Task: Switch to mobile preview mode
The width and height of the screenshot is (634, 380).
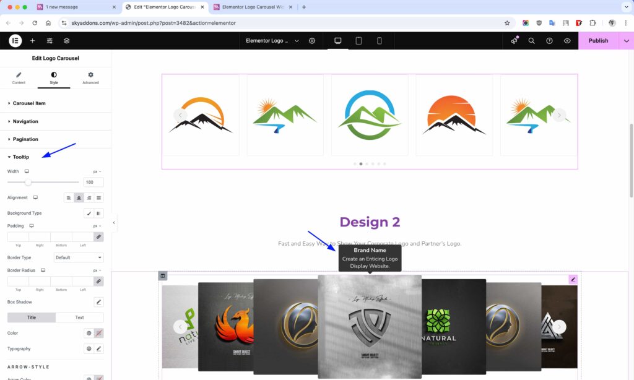Action: click(380, 40)
